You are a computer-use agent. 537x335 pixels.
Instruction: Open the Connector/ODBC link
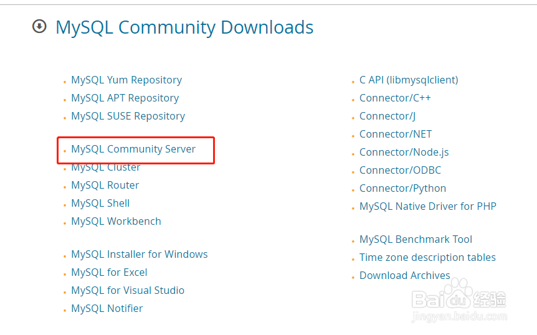(400, 171)
